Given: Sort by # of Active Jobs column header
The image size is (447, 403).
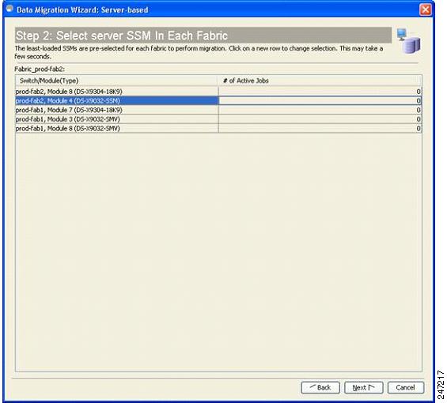Looking at the screenshot, I should tap(320, 81).
